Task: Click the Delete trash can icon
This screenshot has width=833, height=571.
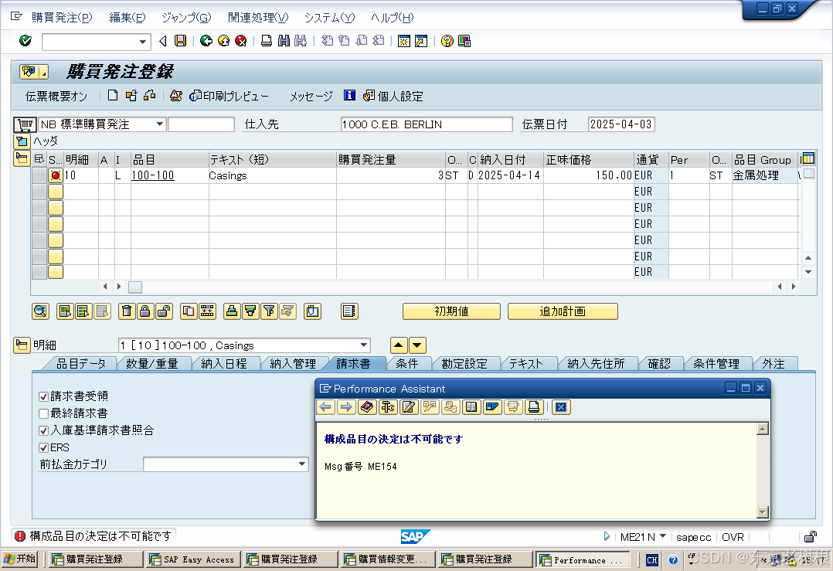Action: point(127,311)
